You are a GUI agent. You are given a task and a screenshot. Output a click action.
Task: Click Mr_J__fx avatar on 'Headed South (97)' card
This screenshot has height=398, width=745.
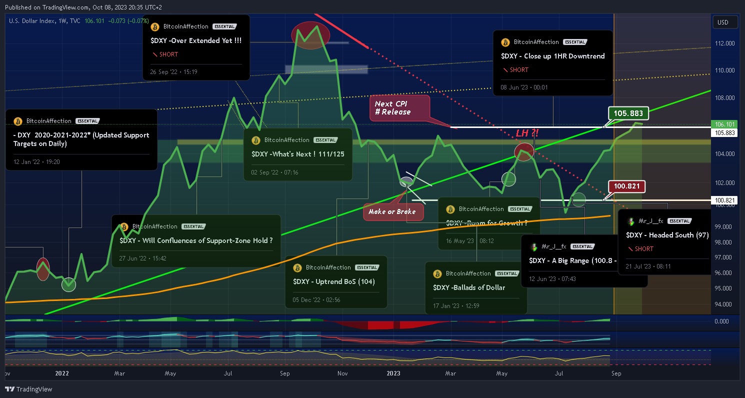point(630,221)
